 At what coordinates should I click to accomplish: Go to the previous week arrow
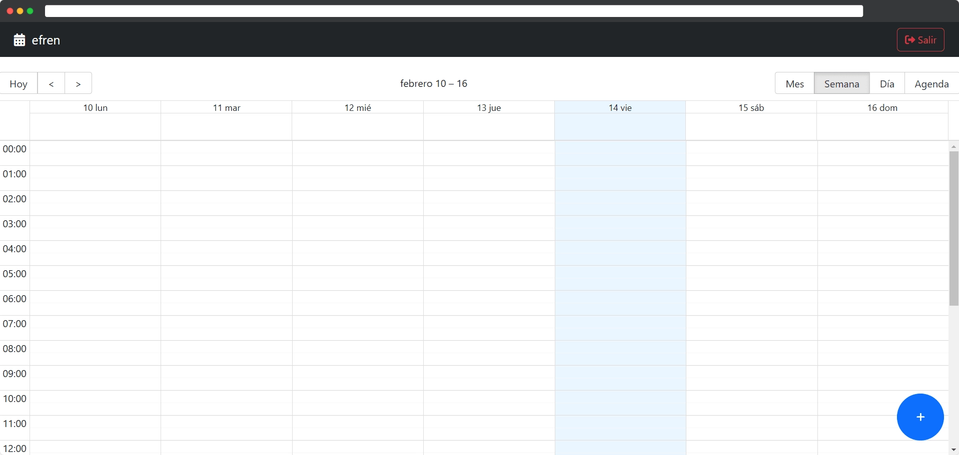(x=51, y=83)
